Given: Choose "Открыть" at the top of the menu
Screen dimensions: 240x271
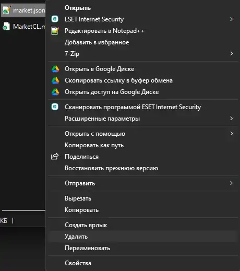Looking at the screenshot, I should point(78,8).
